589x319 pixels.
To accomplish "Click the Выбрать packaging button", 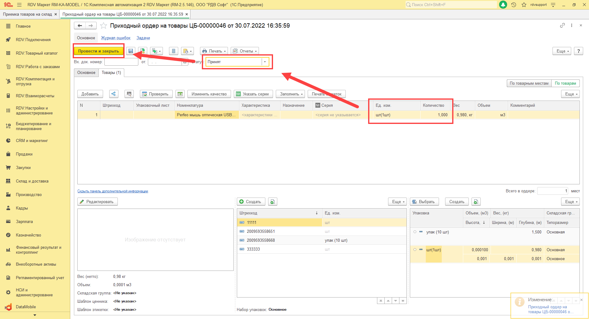I will tap(424, 202).
